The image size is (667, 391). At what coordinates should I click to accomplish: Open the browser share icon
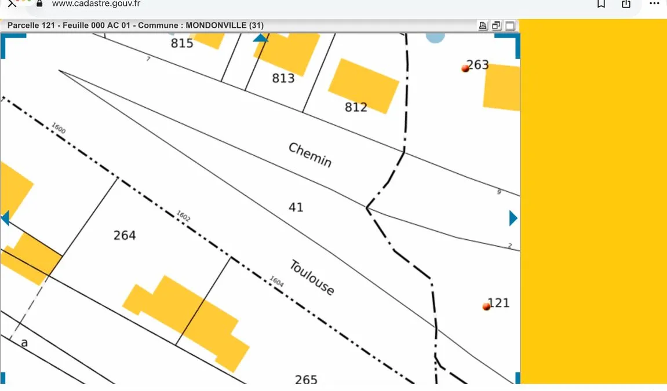(626, 4)
